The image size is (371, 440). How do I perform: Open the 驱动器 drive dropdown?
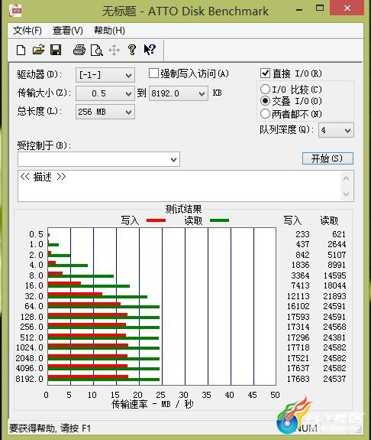click(105, 75)
